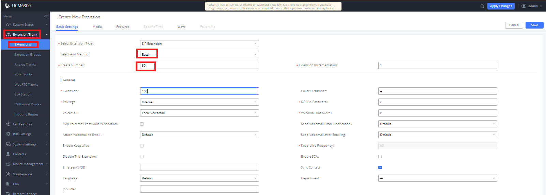The image size is (546, 195).
Task: Enable the Keep-alive checkbox
Action: [142, 146]
